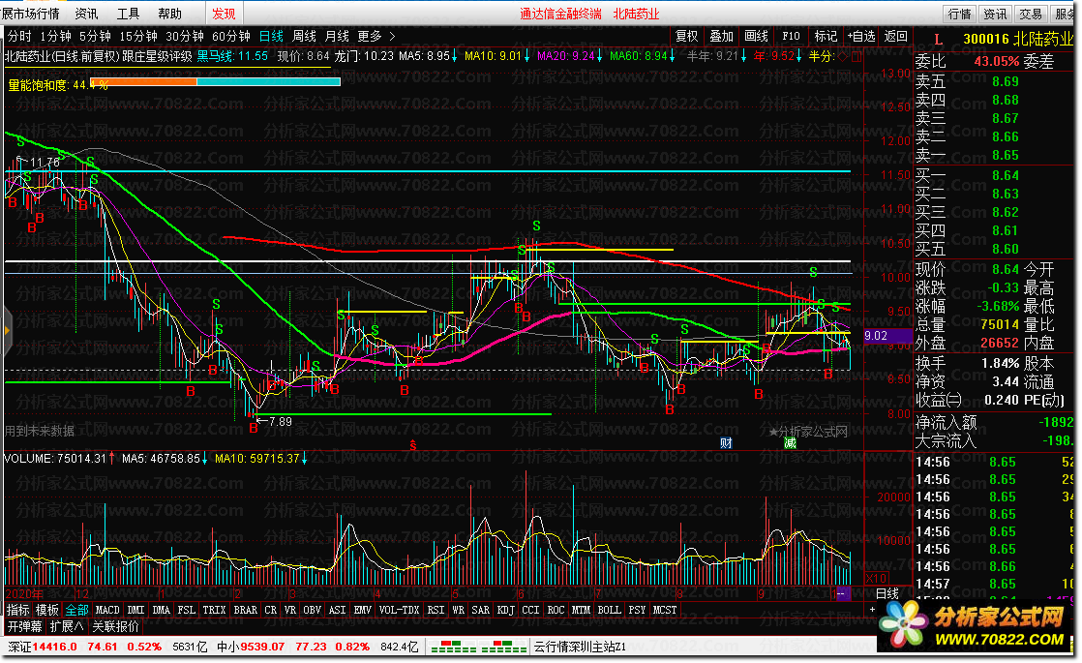The width and height of the screenshot is (1082, 663).
Task: Toggle 复权 price adjustment
Action: click(x=686, y=36)
